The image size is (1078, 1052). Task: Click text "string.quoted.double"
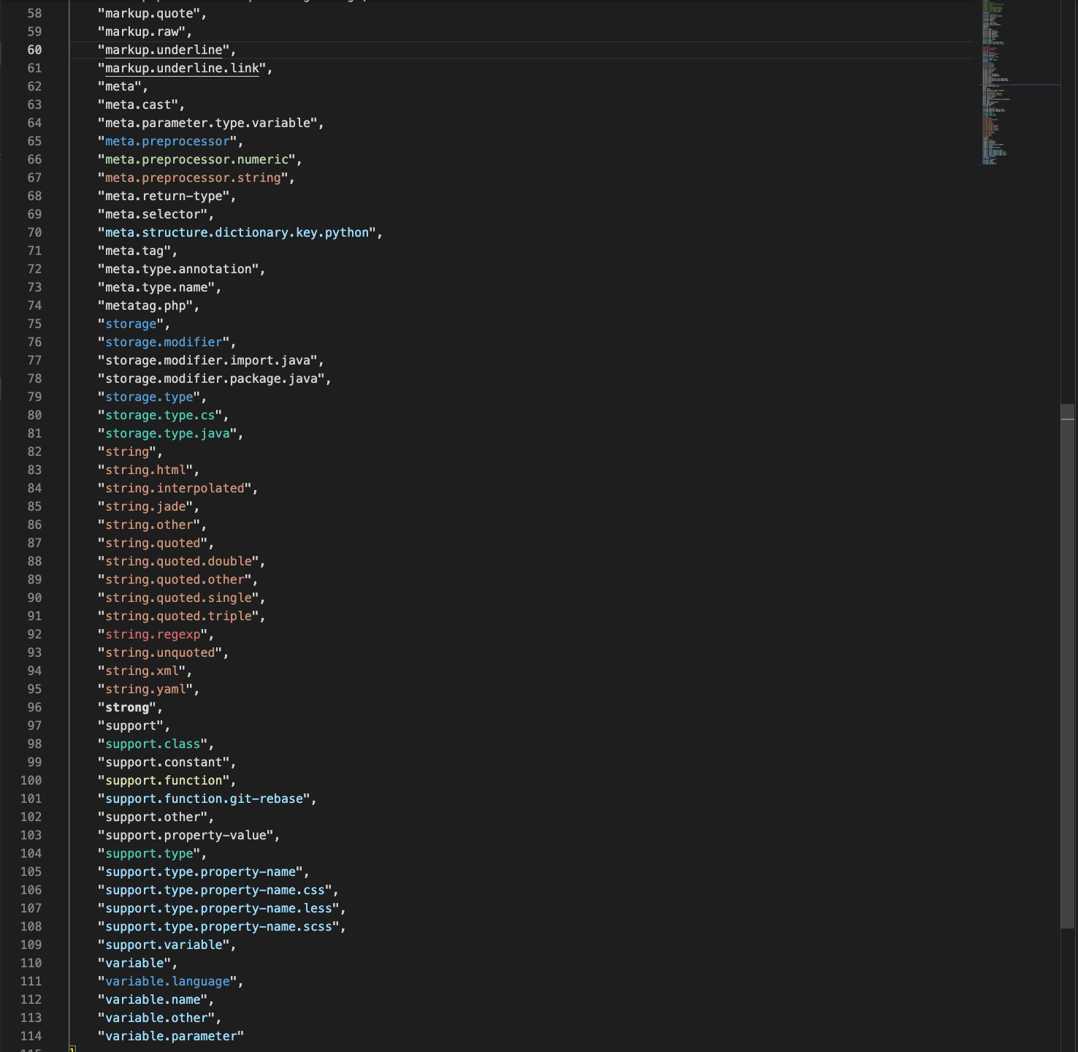click(x=179, y=561)
